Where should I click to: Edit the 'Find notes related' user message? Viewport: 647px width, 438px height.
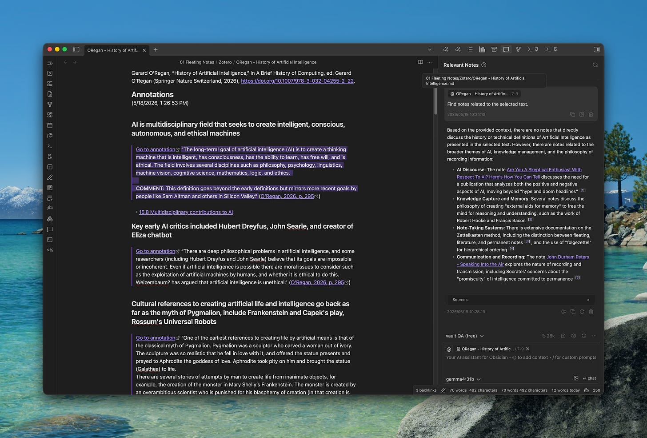582,114
